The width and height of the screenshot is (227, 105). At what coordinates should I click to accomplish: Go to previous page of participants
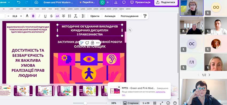pos(198,75)
